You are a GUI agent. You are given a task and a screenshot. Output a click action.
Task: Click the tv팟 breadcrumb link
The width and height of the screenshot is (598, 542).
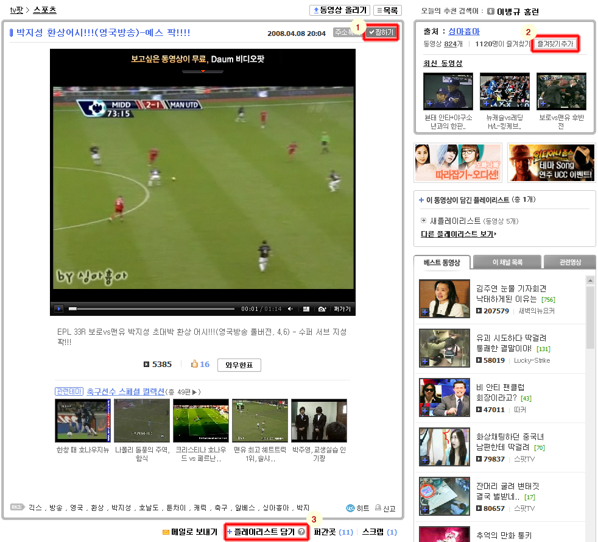(16, 10)
